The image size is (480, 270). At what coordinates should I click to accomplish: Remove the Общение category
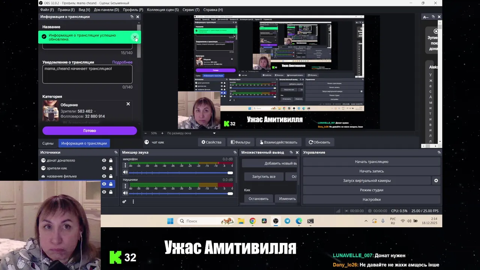pos(128,104)
